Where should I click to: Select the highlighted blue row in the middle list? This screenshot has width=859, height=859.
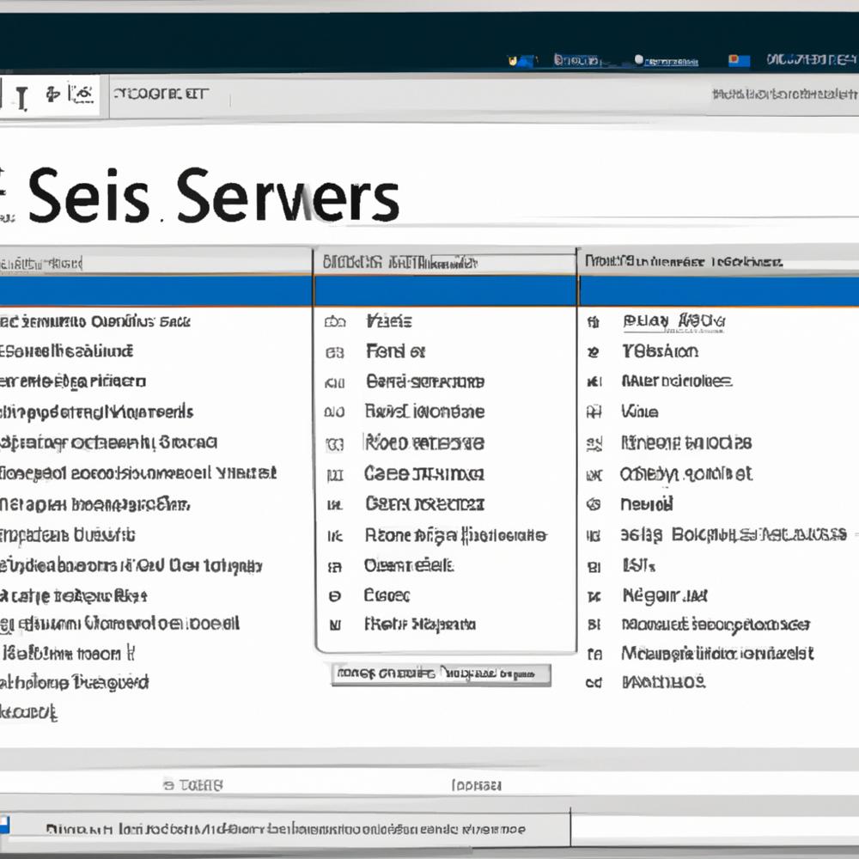pos(445,291)
